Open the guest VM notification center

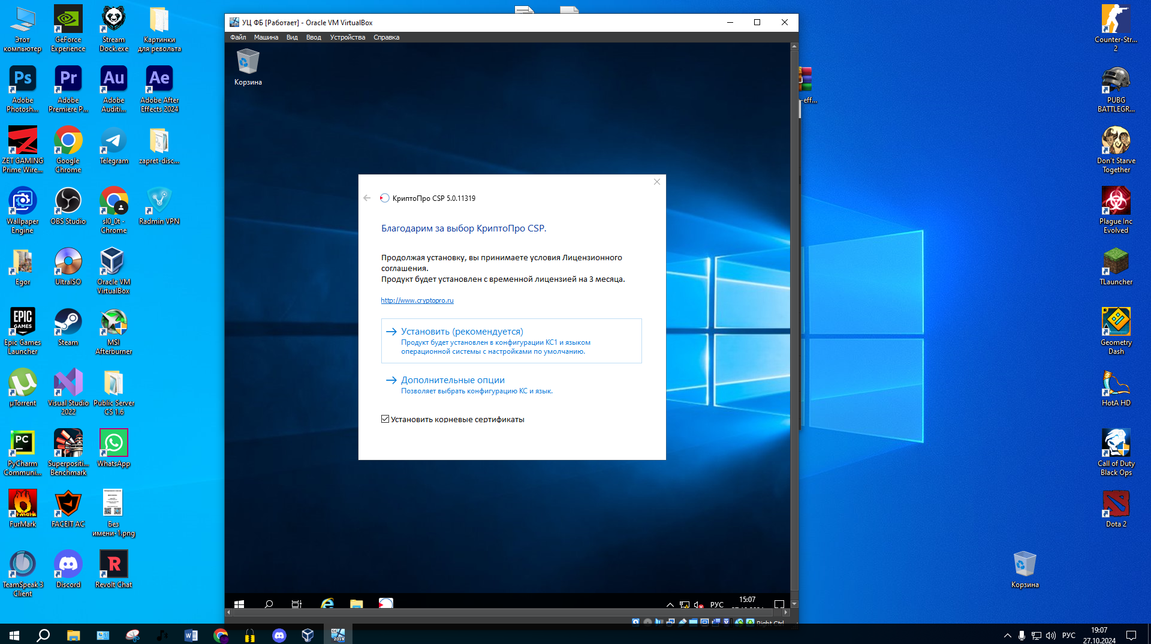click(x=779, y=604)
